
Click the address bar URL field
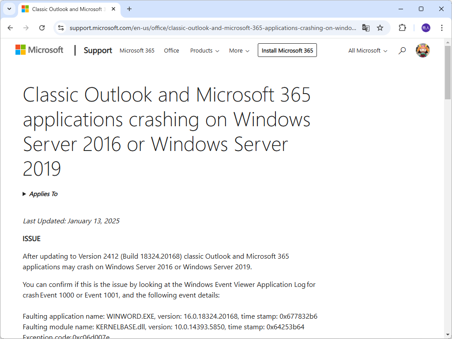213,28
